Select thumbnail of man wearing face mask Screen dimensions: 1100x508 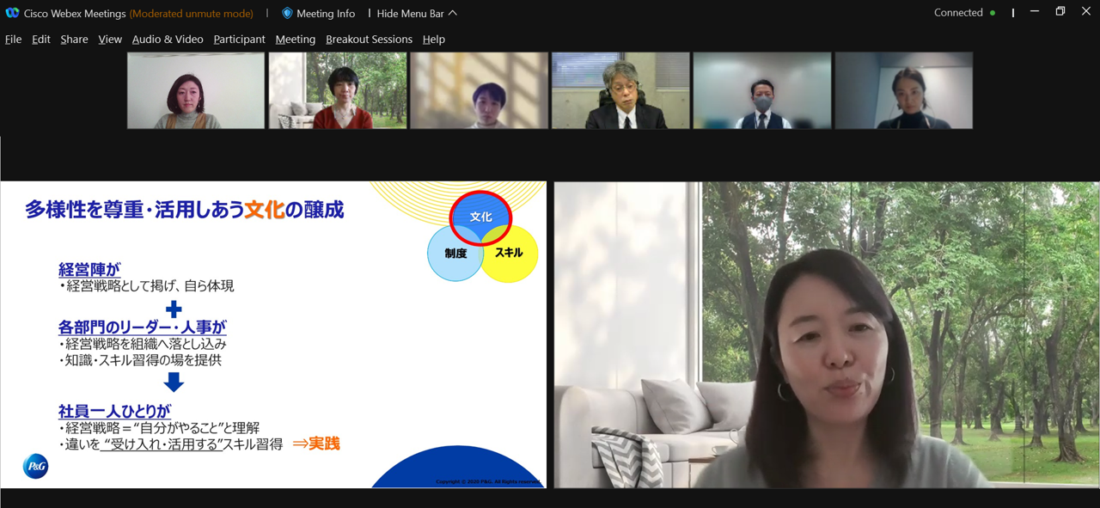[762, 90]
